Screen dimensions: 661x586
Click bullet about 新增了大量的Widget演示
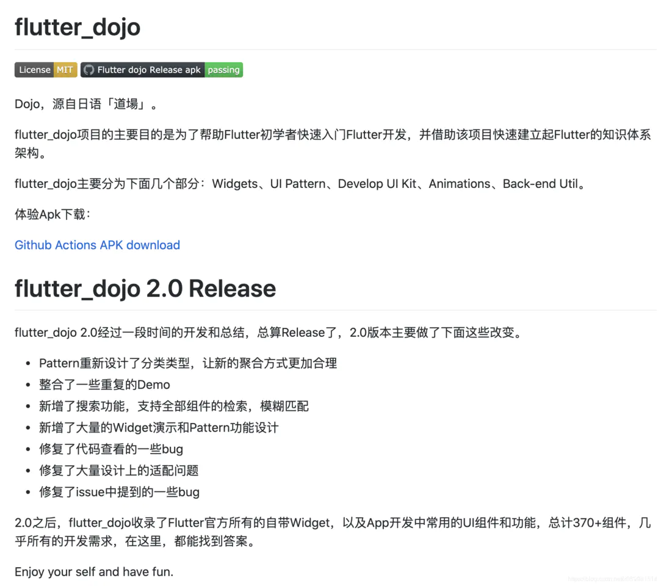159,427
